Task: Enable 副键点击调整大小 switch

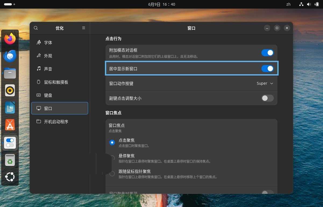Action: (267, 98)
